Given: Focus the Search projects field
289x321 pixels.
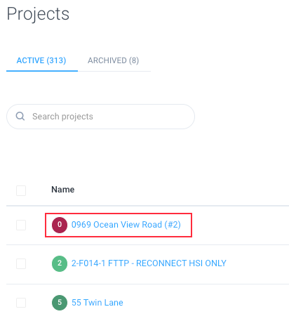Looking at the screenshot, I should click(x=100, y=117).
